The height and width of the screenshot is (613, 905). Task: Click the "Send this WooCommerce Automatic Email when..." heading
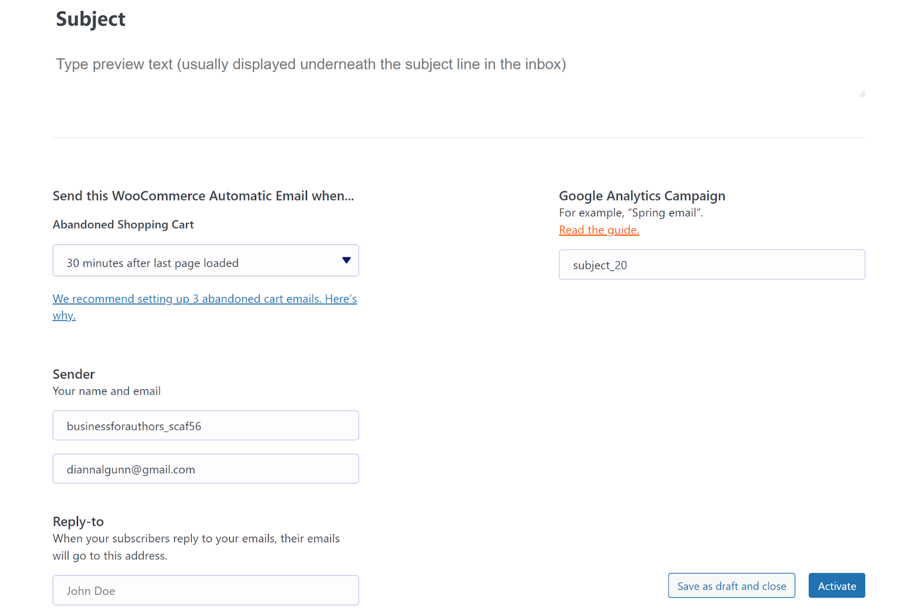tap(203, 196)
